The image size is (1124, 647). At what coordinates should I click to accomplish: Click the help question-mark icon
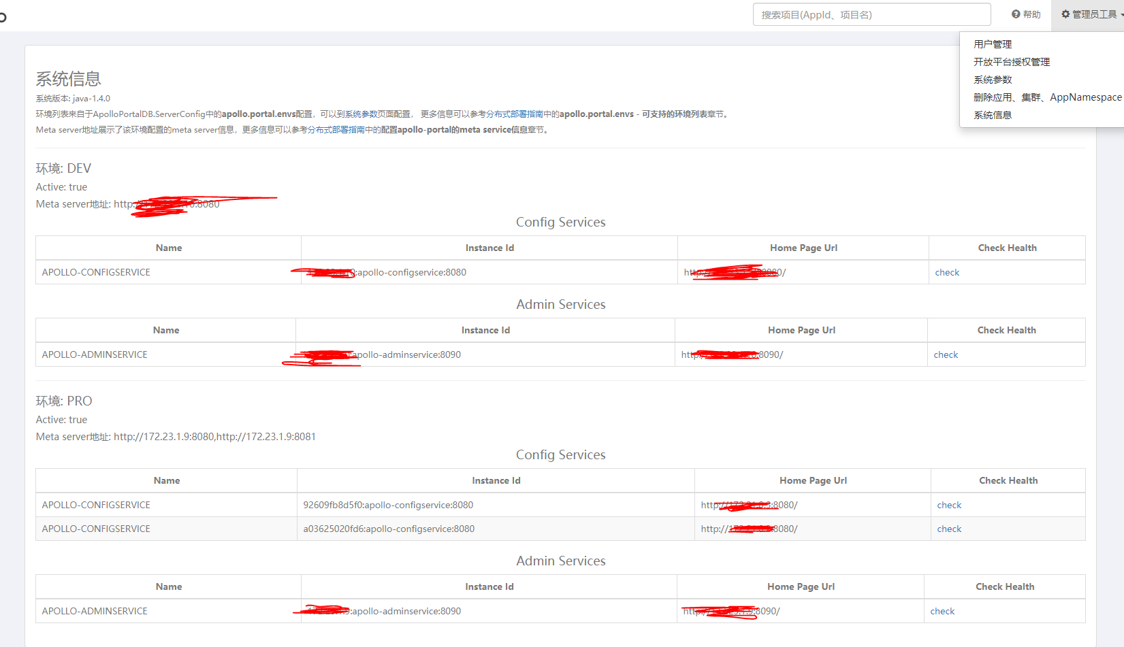[x=1016, y=14]
